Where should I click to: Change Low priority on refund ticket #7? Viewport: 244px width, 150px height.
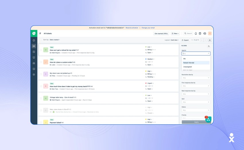pyautogui.click(x=149, y=47)
